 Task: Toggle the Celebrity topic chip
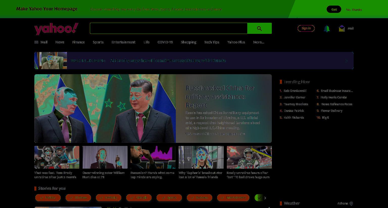pyautogui.click(x=109, y=198)
